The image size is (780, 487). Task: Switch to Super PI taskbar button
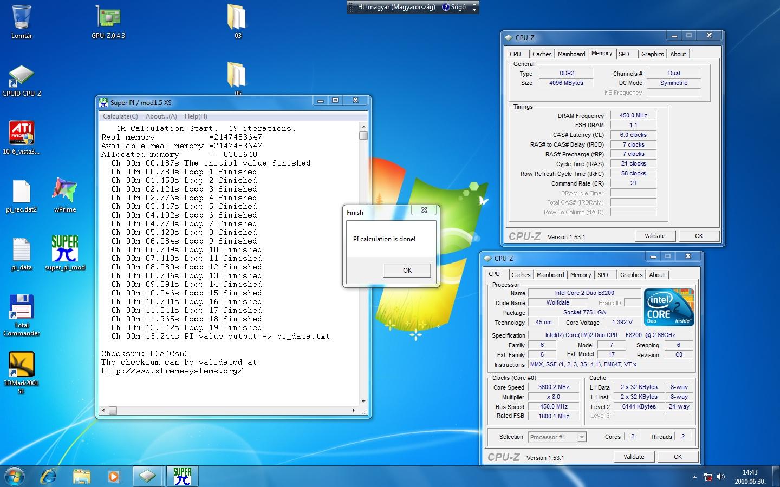click(183, 476)
